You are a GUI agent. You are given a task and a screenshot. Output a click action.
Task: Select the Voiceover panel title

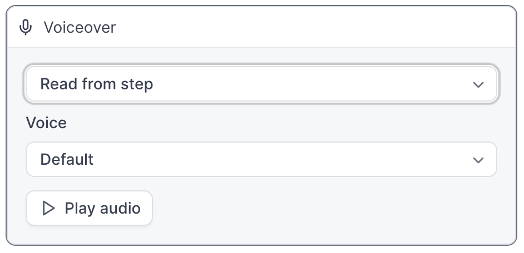coord(80,27)
